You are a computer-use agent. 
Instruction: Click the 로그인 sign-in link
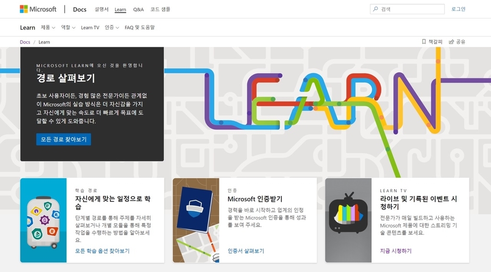(458, 9)
